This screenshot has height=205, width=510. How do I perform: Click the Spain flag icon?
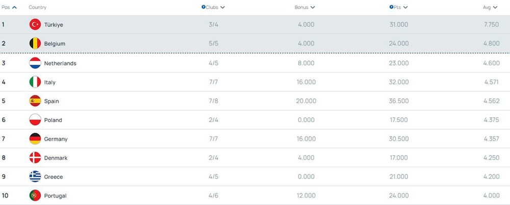[35, 101]
